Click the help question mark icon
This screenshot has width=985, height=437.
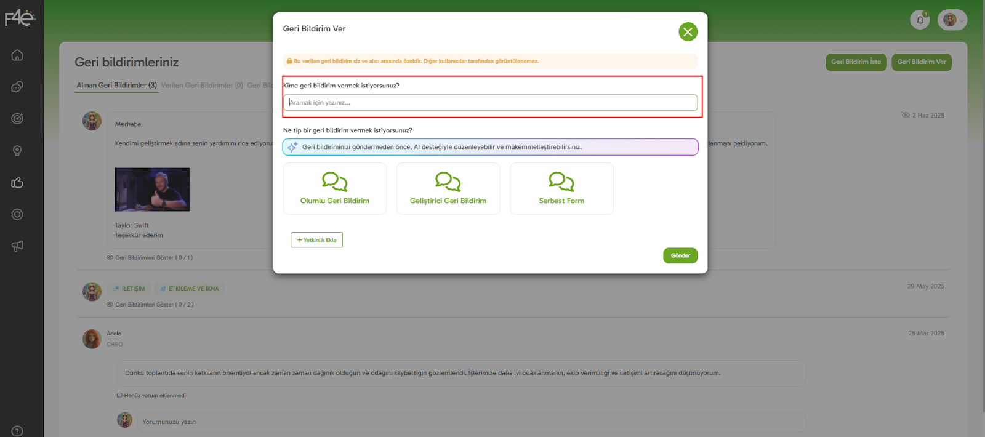tap(17, 431)
